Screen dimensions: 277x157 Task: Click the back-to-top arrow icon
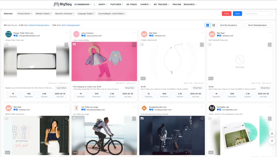(272, 141)
